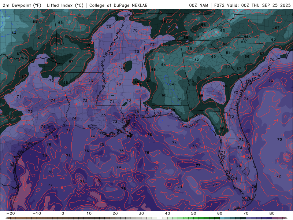The image size is (293, 220).
Task: Click the '63' dewpoint value on the map
Action: pos(14,33)
